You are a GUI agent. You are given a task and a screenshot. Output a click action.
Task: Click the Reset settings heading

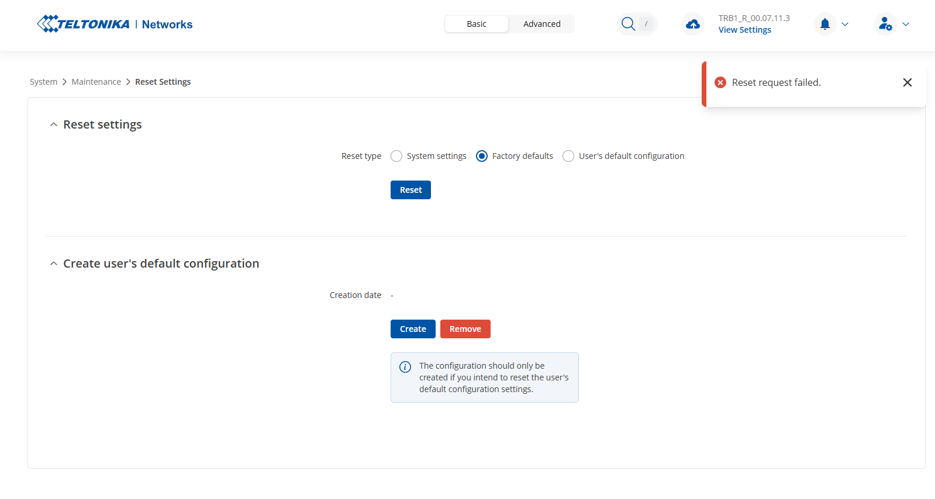point(102,124)
